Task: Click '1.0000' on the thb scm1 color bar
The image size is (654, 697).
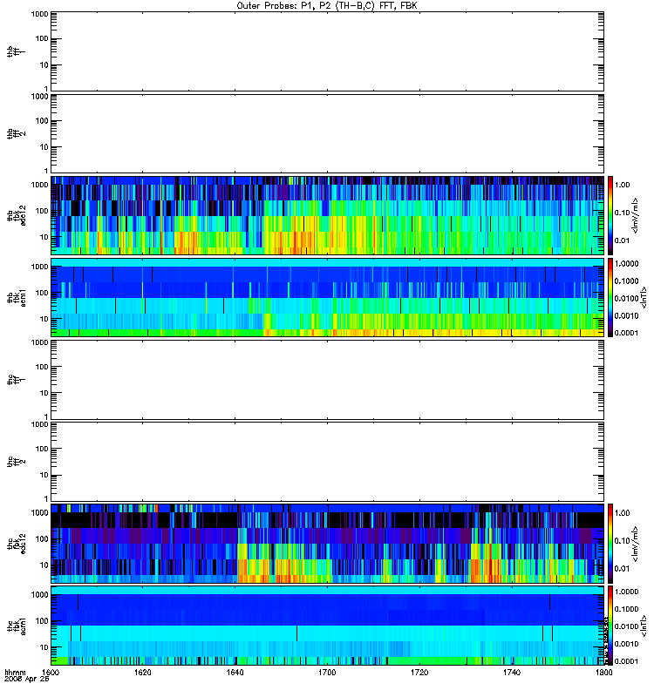Action: click(x=626, y=264)
